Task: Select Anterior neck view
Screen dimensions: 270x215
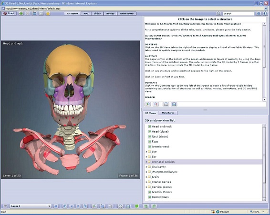Action: pyautogui.click(x=160, y=147)
